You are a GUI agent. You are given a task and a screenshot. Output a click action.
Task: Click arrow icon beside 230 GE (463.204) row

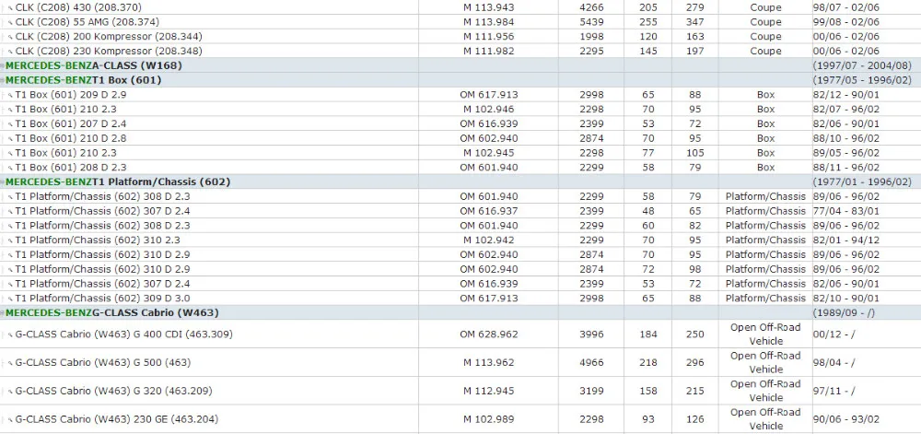point(10,420)
